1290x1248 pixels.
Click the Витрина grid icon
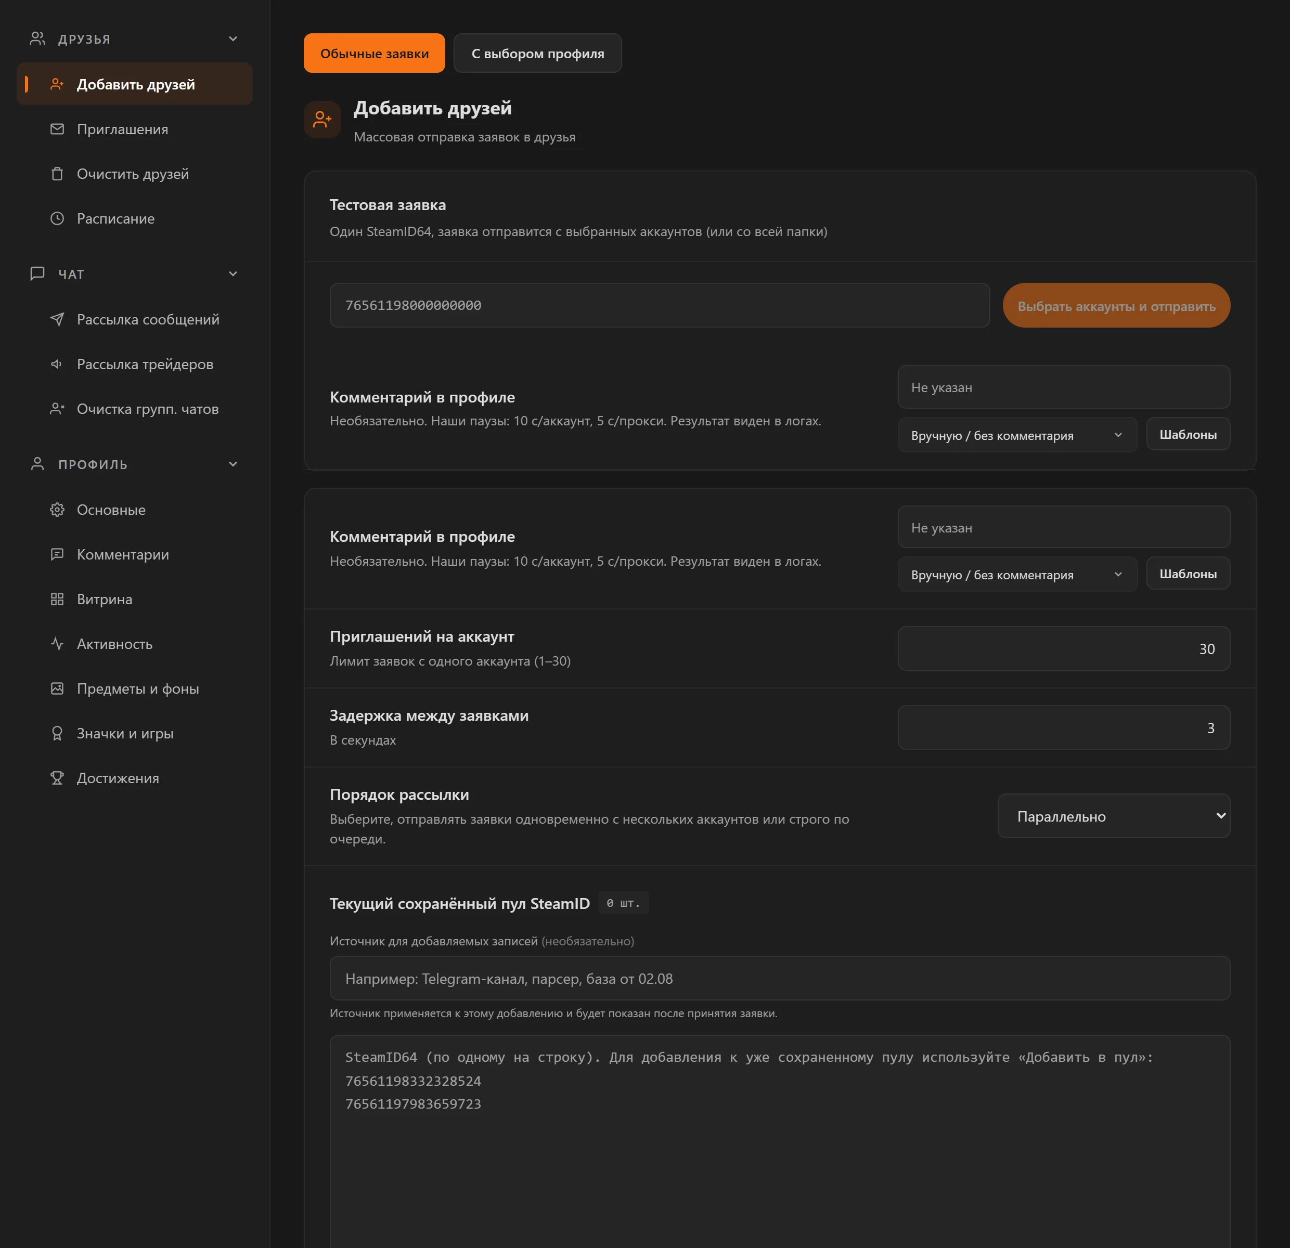(57, 599)
